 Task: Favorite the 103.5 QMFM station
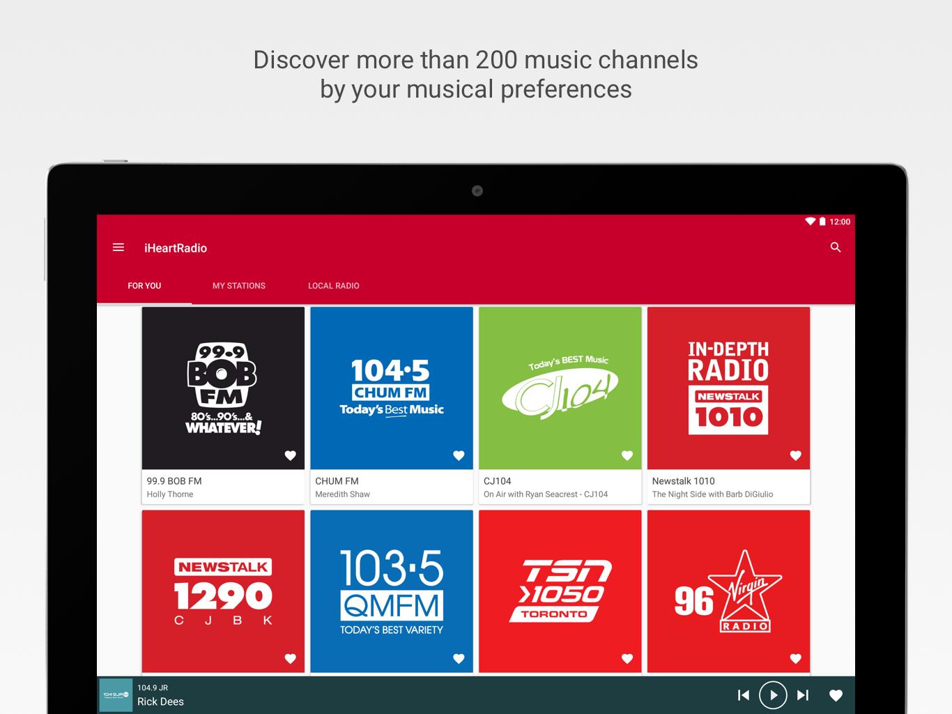pyautogui.click(x=459, y=659)
